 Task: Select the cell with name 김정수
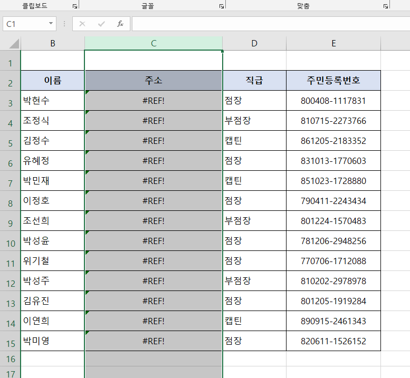(x=53, y=141)
